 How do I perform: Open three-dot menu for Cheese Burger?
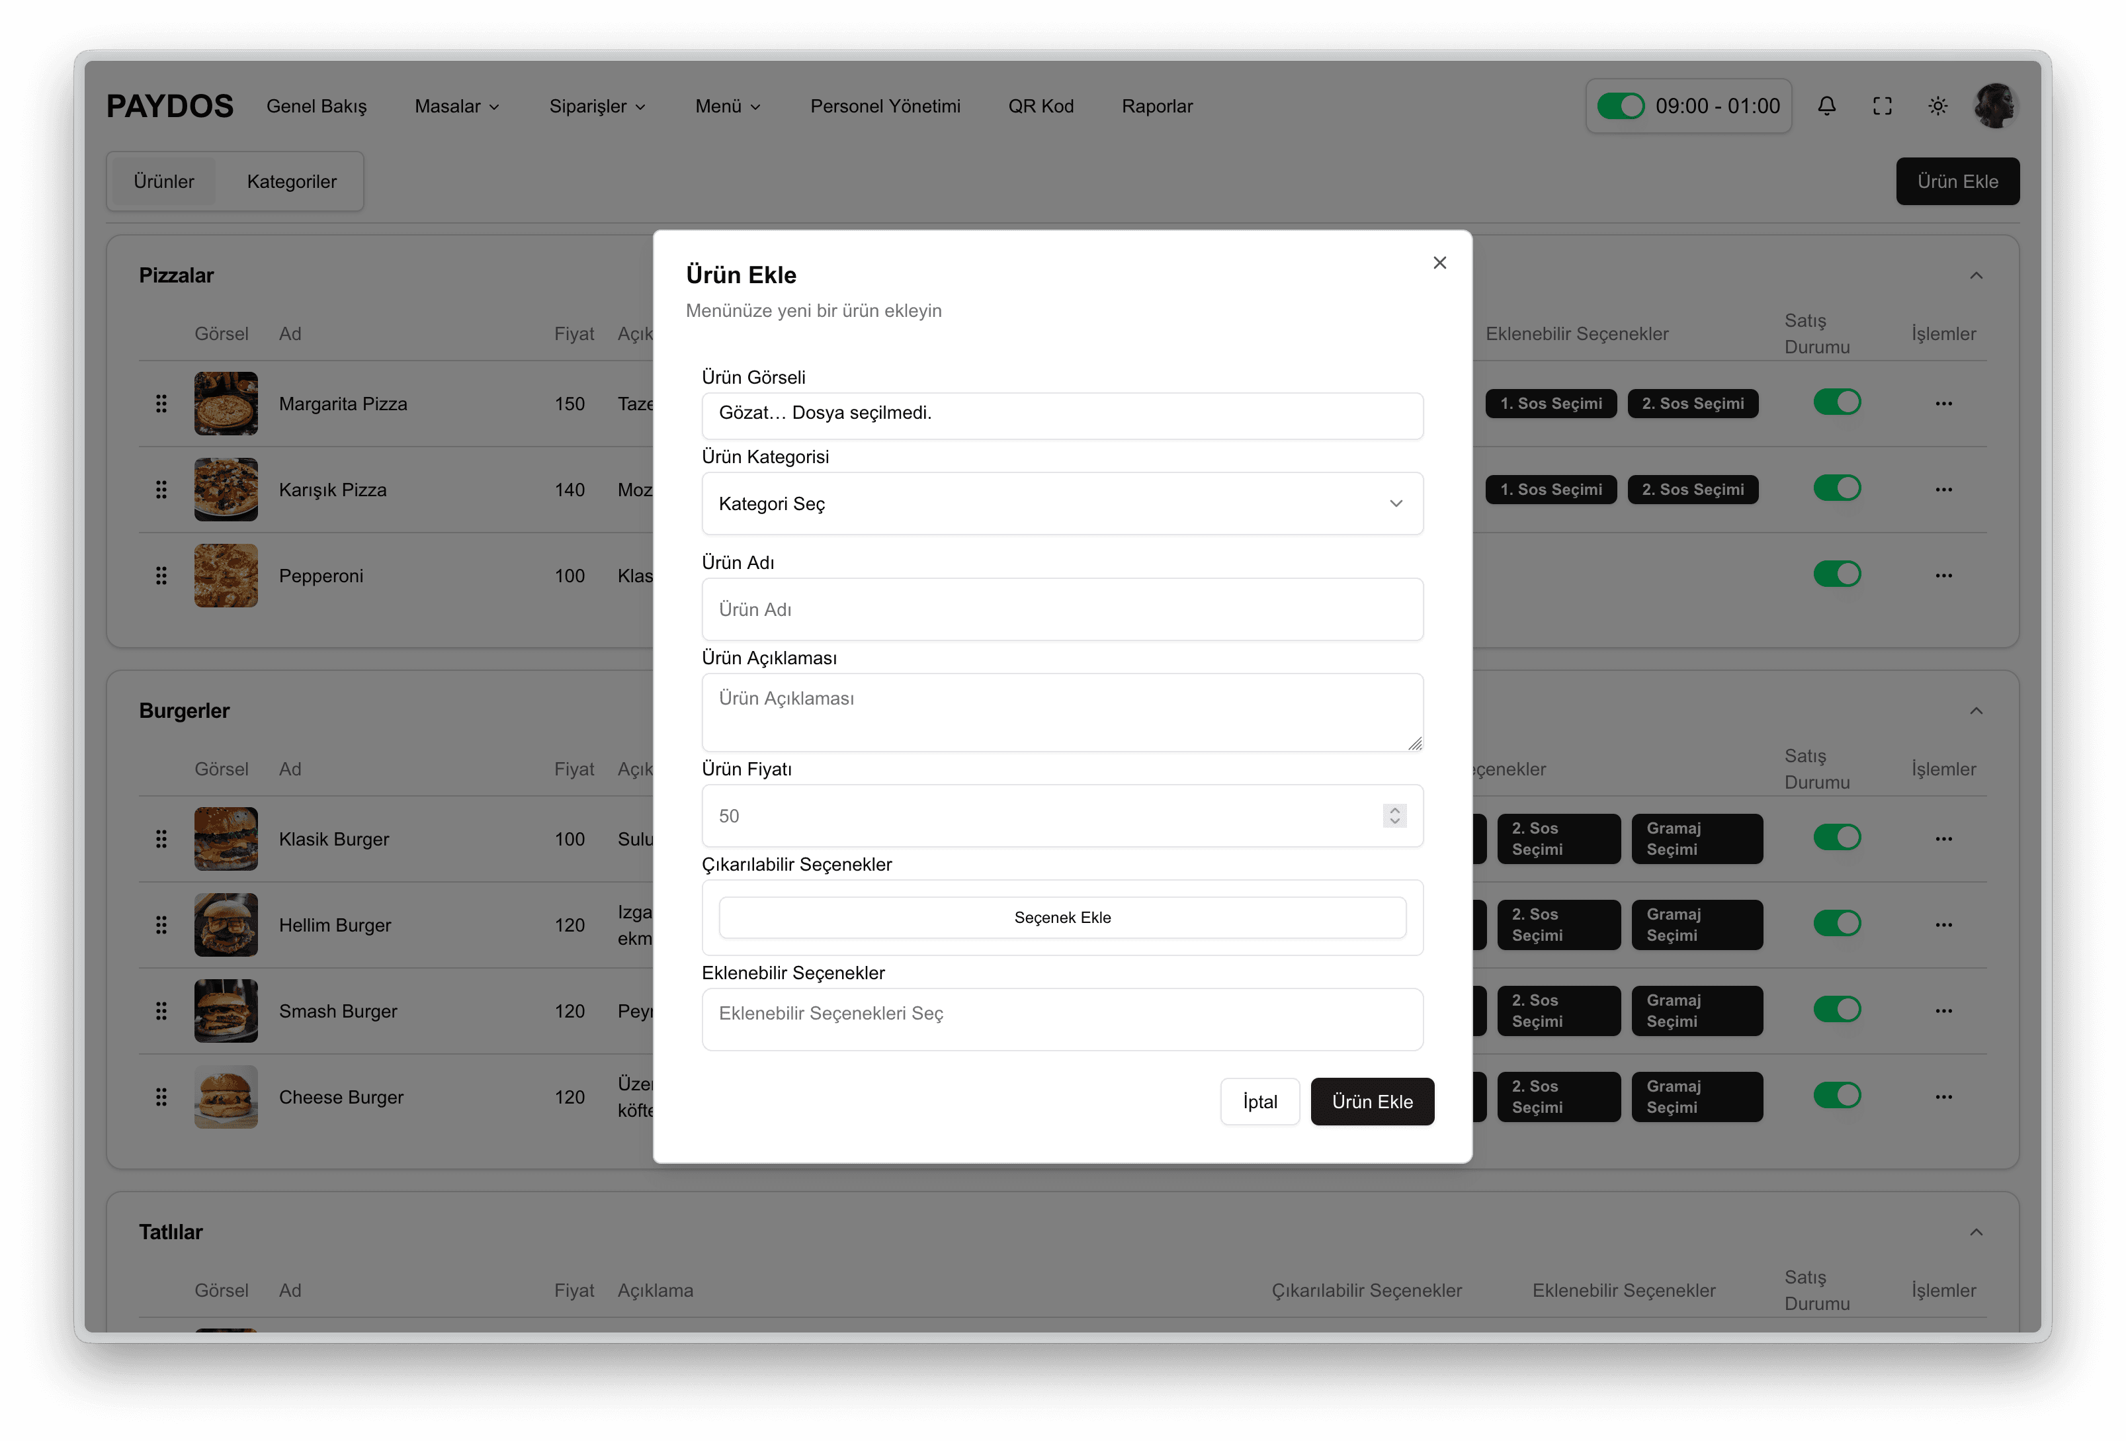coord(1943,1097)
